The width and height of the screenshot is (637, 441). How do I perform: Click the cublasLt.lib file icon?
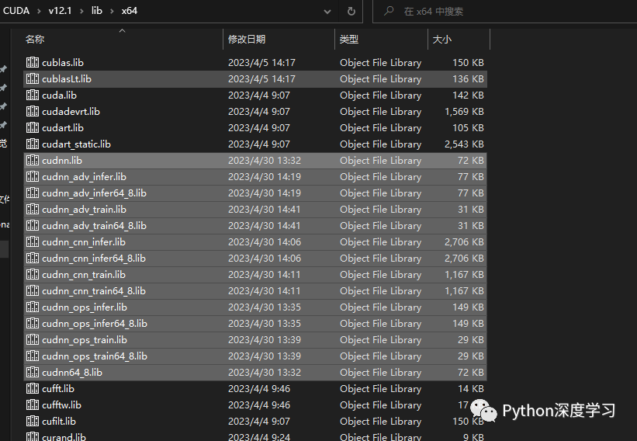(x=33, y=78)
